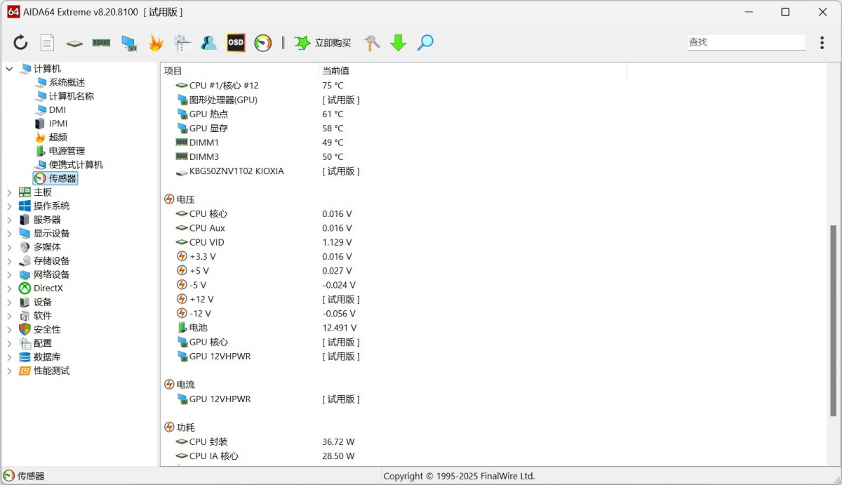Open the OSD panel icon
Image resolution: width=842 pixels, height=485 pixels.
tap(236, 43)
